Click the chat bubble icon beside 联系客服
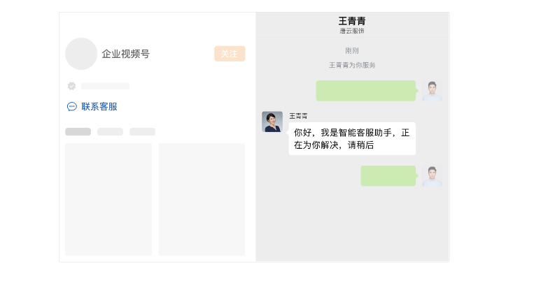The width and height of the screenshot is (548, 287). pyautogui.click(x=71, y=107)
